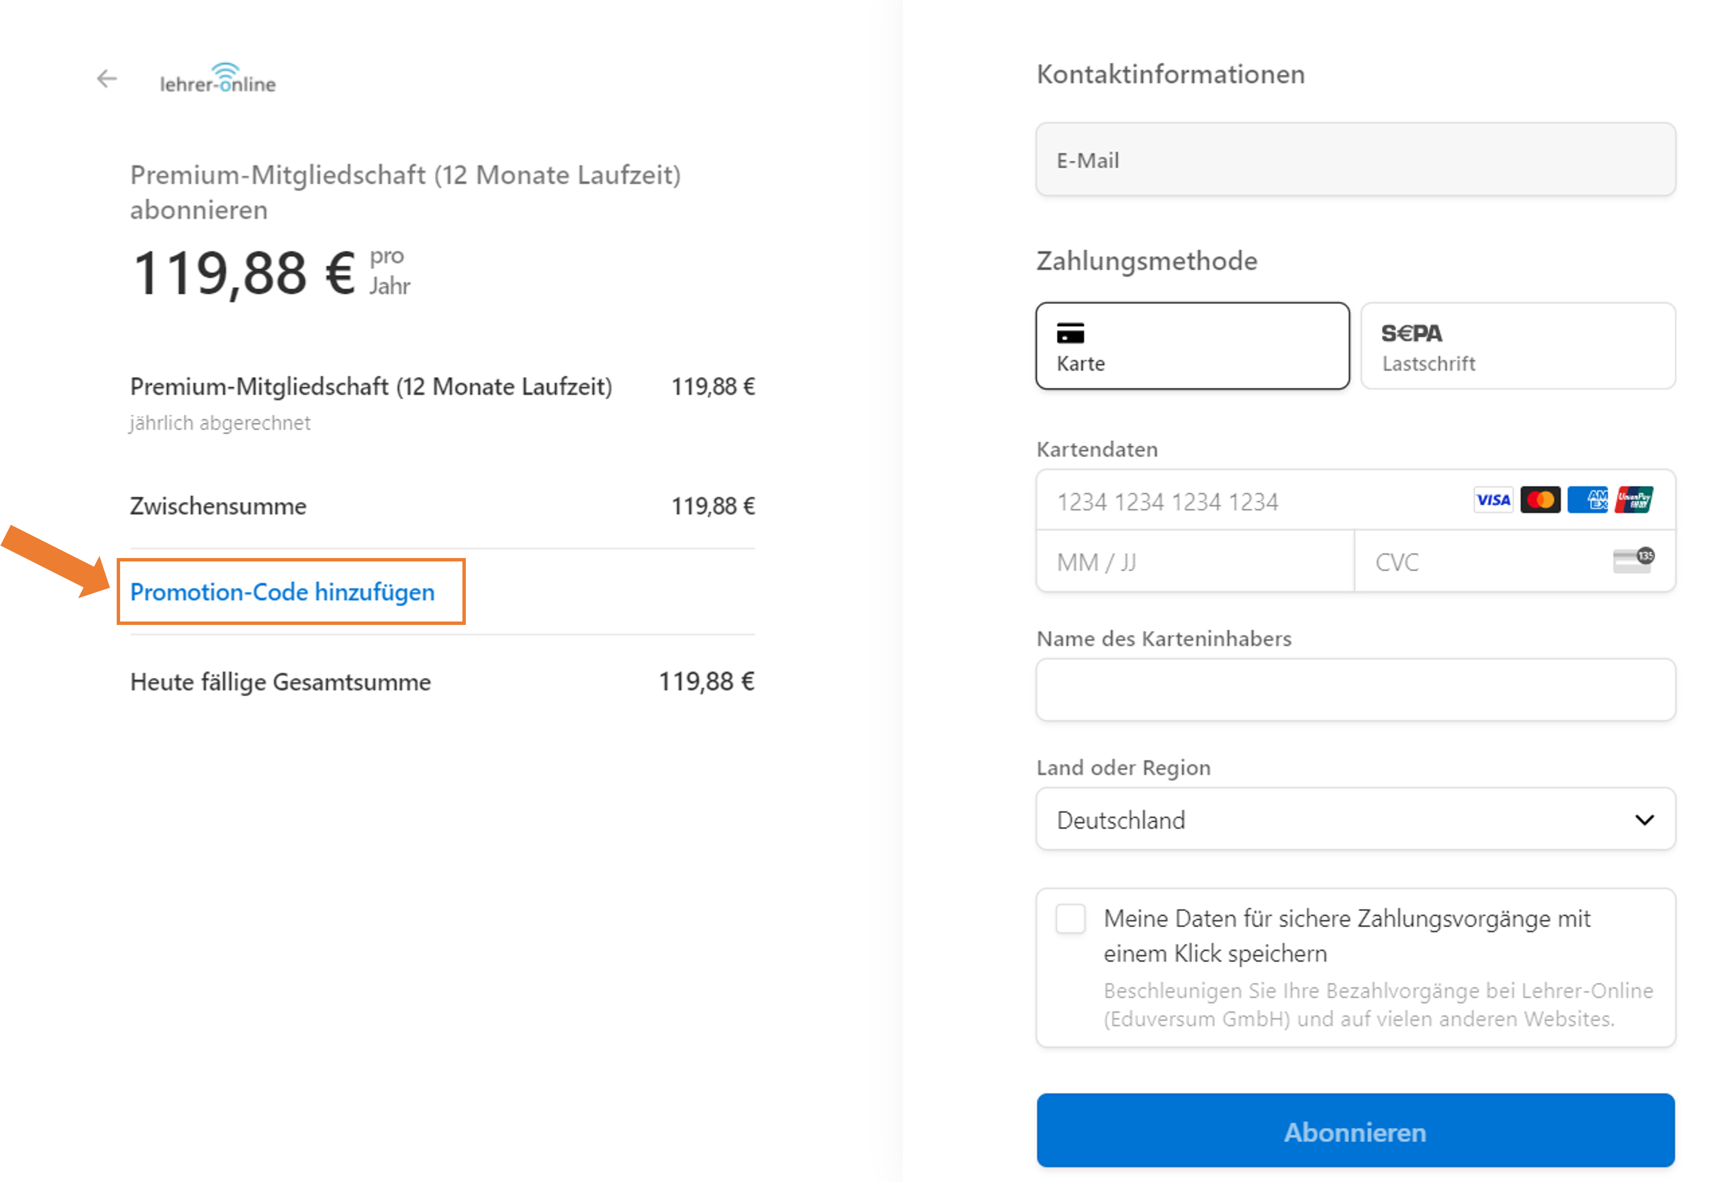Click the American Express icon
Screen dimensions: 1710x1182
tap(1588, 500)
